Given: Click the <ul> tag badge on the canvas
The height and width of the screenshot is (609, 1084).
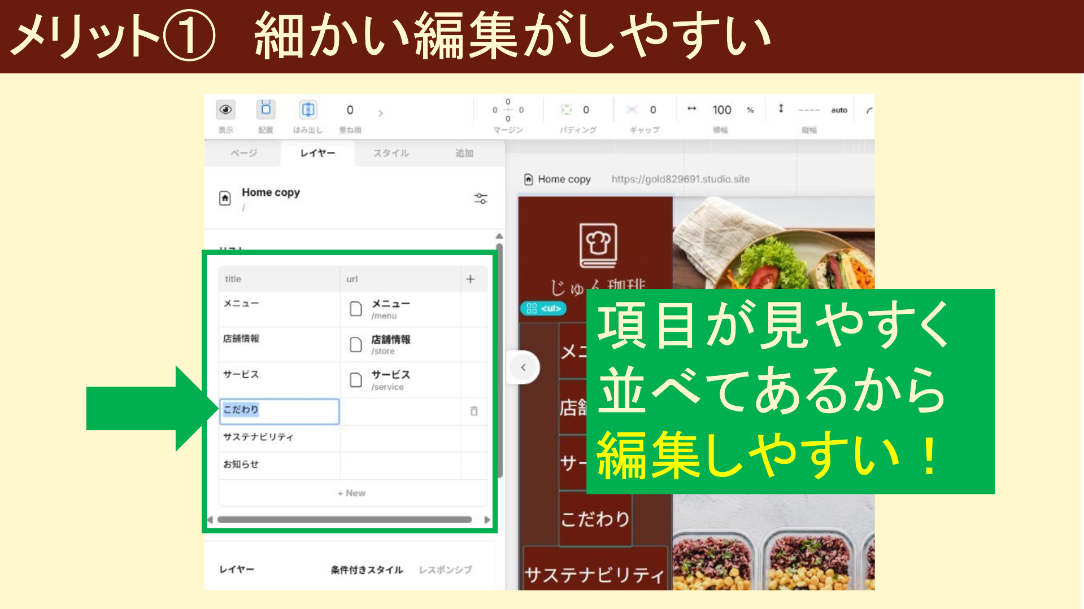Looking at the screenshot, I should coord(543,309).
